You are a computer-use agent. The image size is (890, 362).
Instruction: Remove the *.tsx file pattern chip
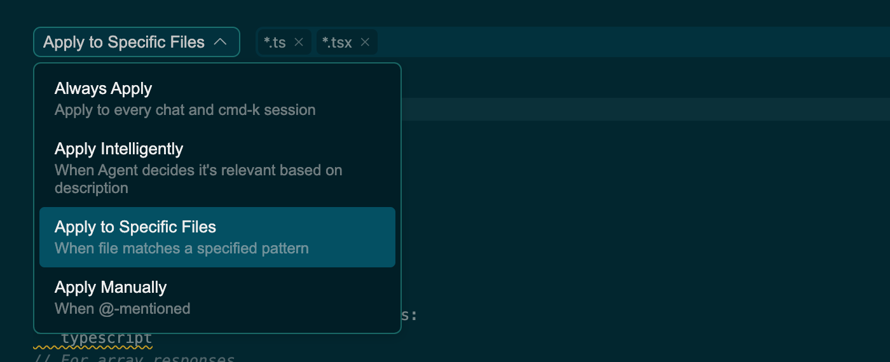tap(365, 43)
